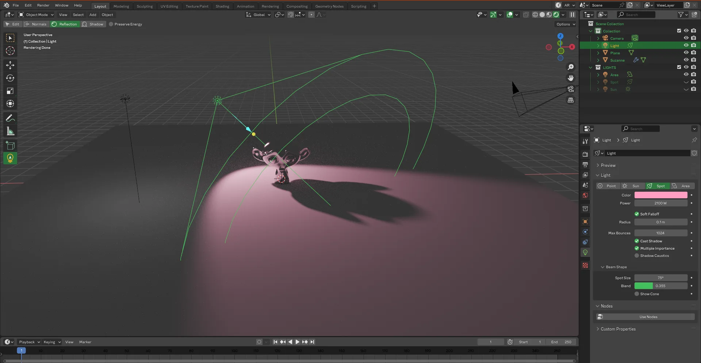Toggle camera view icon in viewport
The width and height of the screenshot is (701, 363).
(571, 89)
